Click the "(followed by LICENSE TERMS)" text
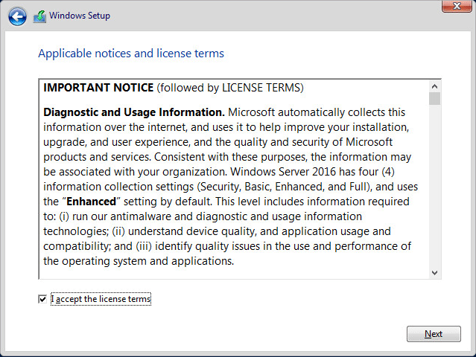The image size is (476, 357). (x=230, y=88)
